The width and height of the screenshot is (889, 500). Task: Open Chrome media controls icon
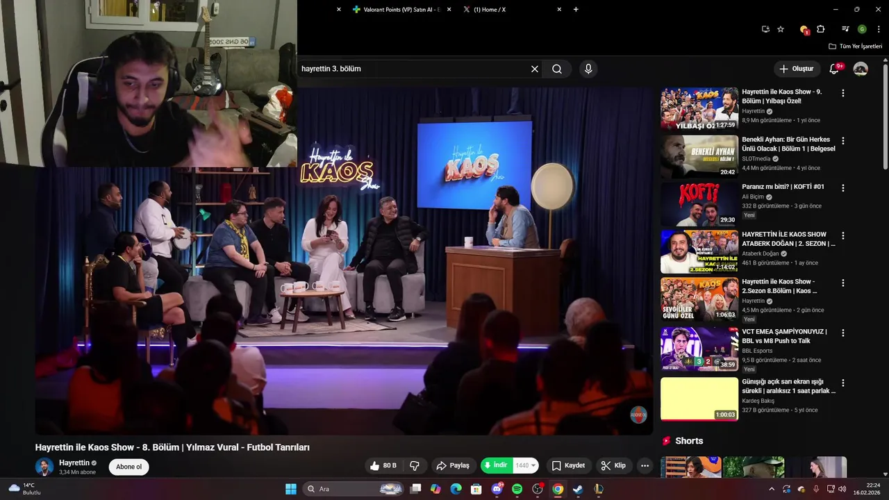(845, 29)
